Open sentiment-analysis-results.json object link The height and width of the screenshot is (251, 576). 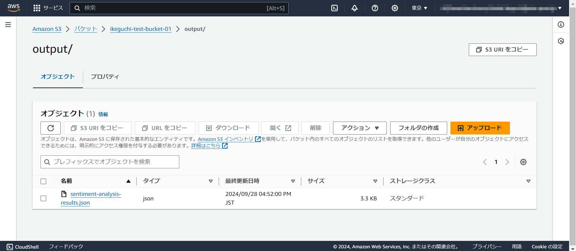pyautogui.click(x=91, y=198)
